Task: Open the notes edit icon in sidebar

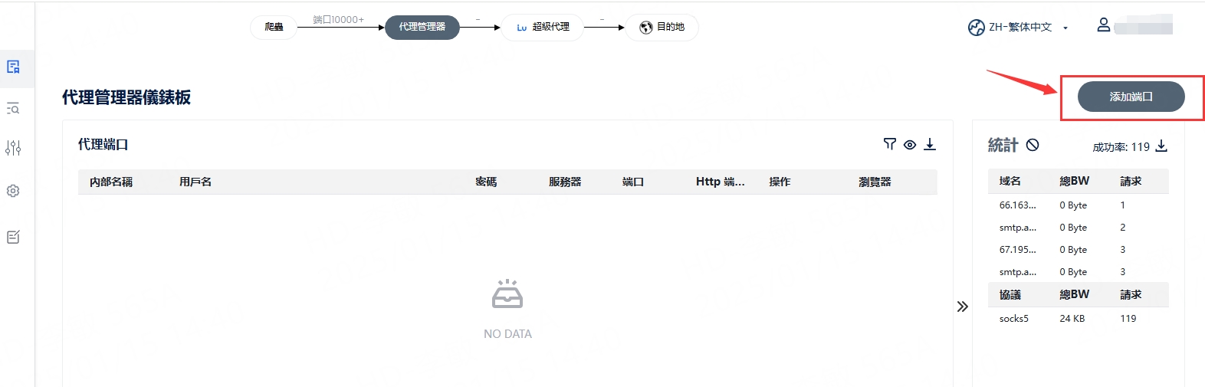Action: point(13,238)
